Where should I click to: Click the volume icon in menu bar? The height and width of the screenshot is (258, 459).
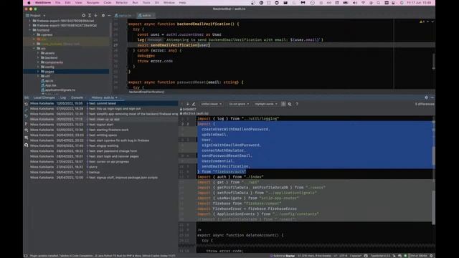point(355,3)
